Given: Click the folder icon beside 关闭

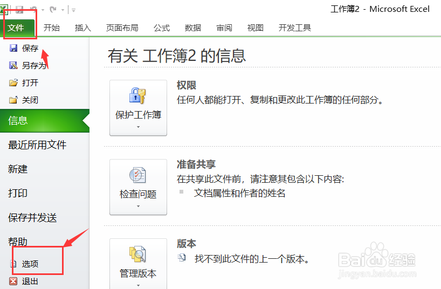Looking at the screenshot, I should pos(13,100).
